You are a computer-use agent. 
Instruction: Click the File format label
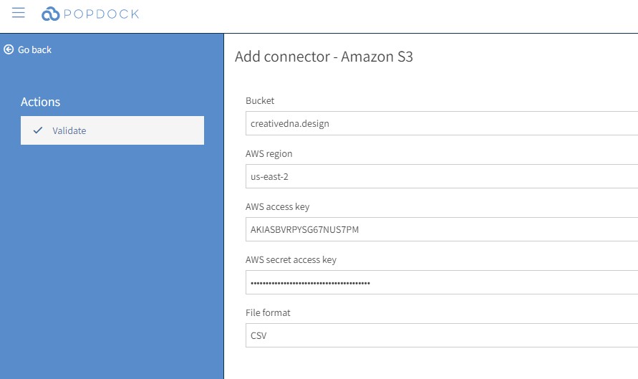pyautogui.click(x=268, y=312)
